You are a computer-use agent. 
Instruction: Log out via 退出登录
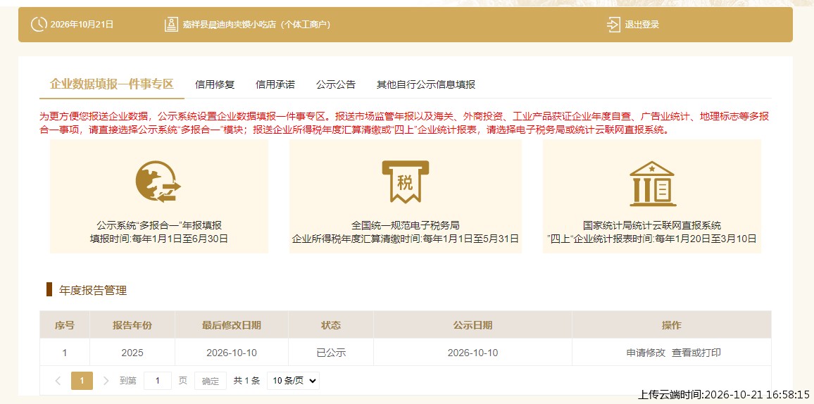(641, 25)
